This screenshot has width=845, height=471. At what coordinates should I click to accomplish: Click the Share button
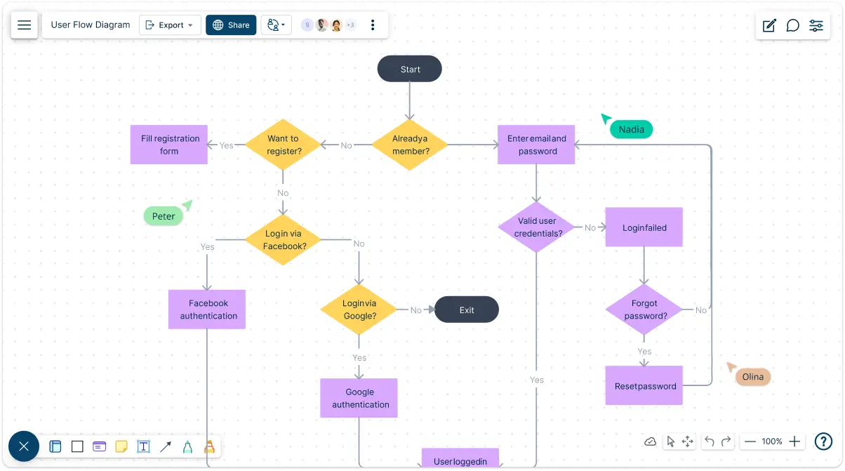click(x=231, y=25)
